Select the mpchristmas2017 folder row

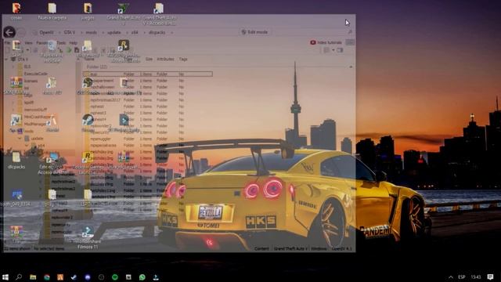click(148, 99)
